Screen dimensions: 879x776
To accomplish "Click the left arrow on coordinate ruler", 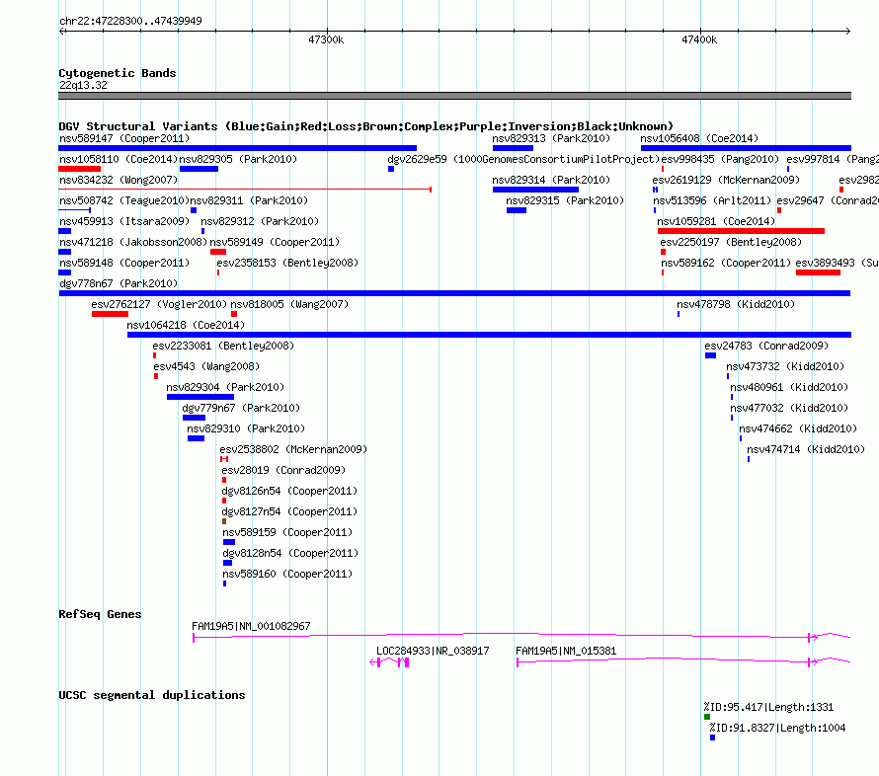I will point(62,31).
